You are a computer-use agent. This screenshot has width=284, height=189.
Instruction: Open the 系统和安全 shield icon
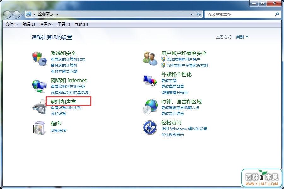coord(39,58)
